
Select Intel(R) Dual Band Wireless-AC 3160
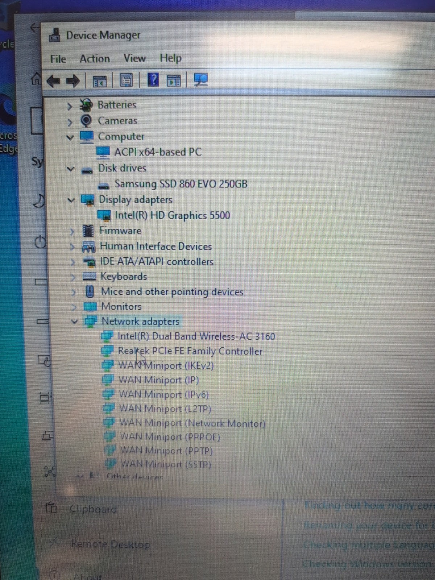click(196, 336)
